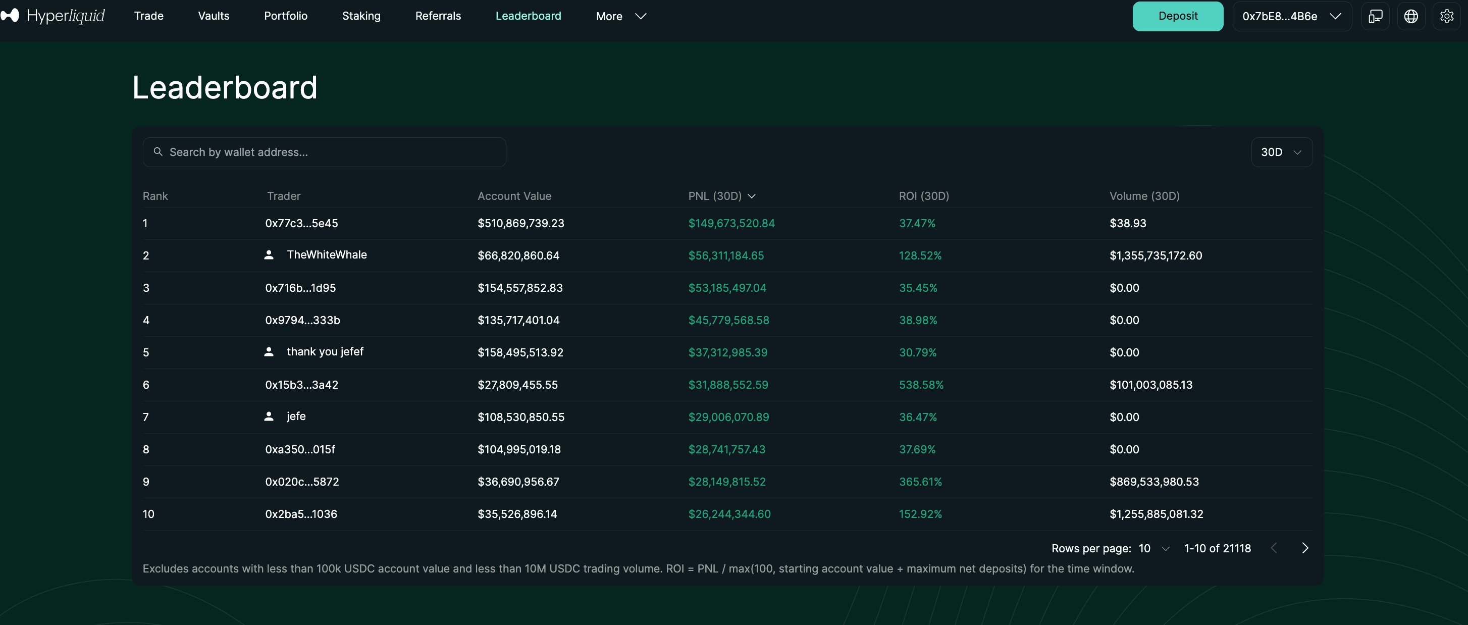
Task: Click the device/app download icon
Action: click(x=1375, y=16)
